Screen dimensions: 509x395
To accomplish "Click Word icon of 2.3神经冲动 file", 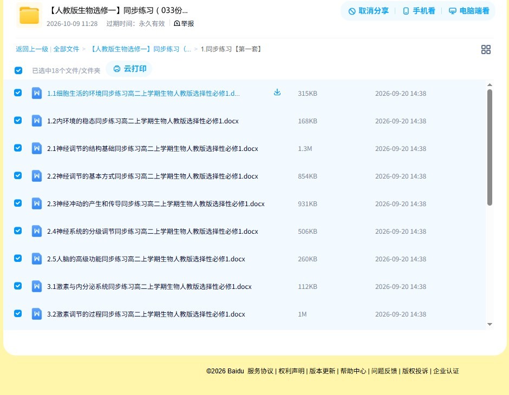I will [37, 203].
